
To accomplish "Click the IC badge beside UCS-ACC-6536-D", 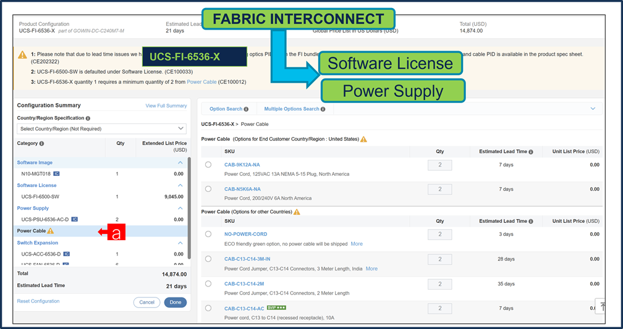I will tap(67, 254).
